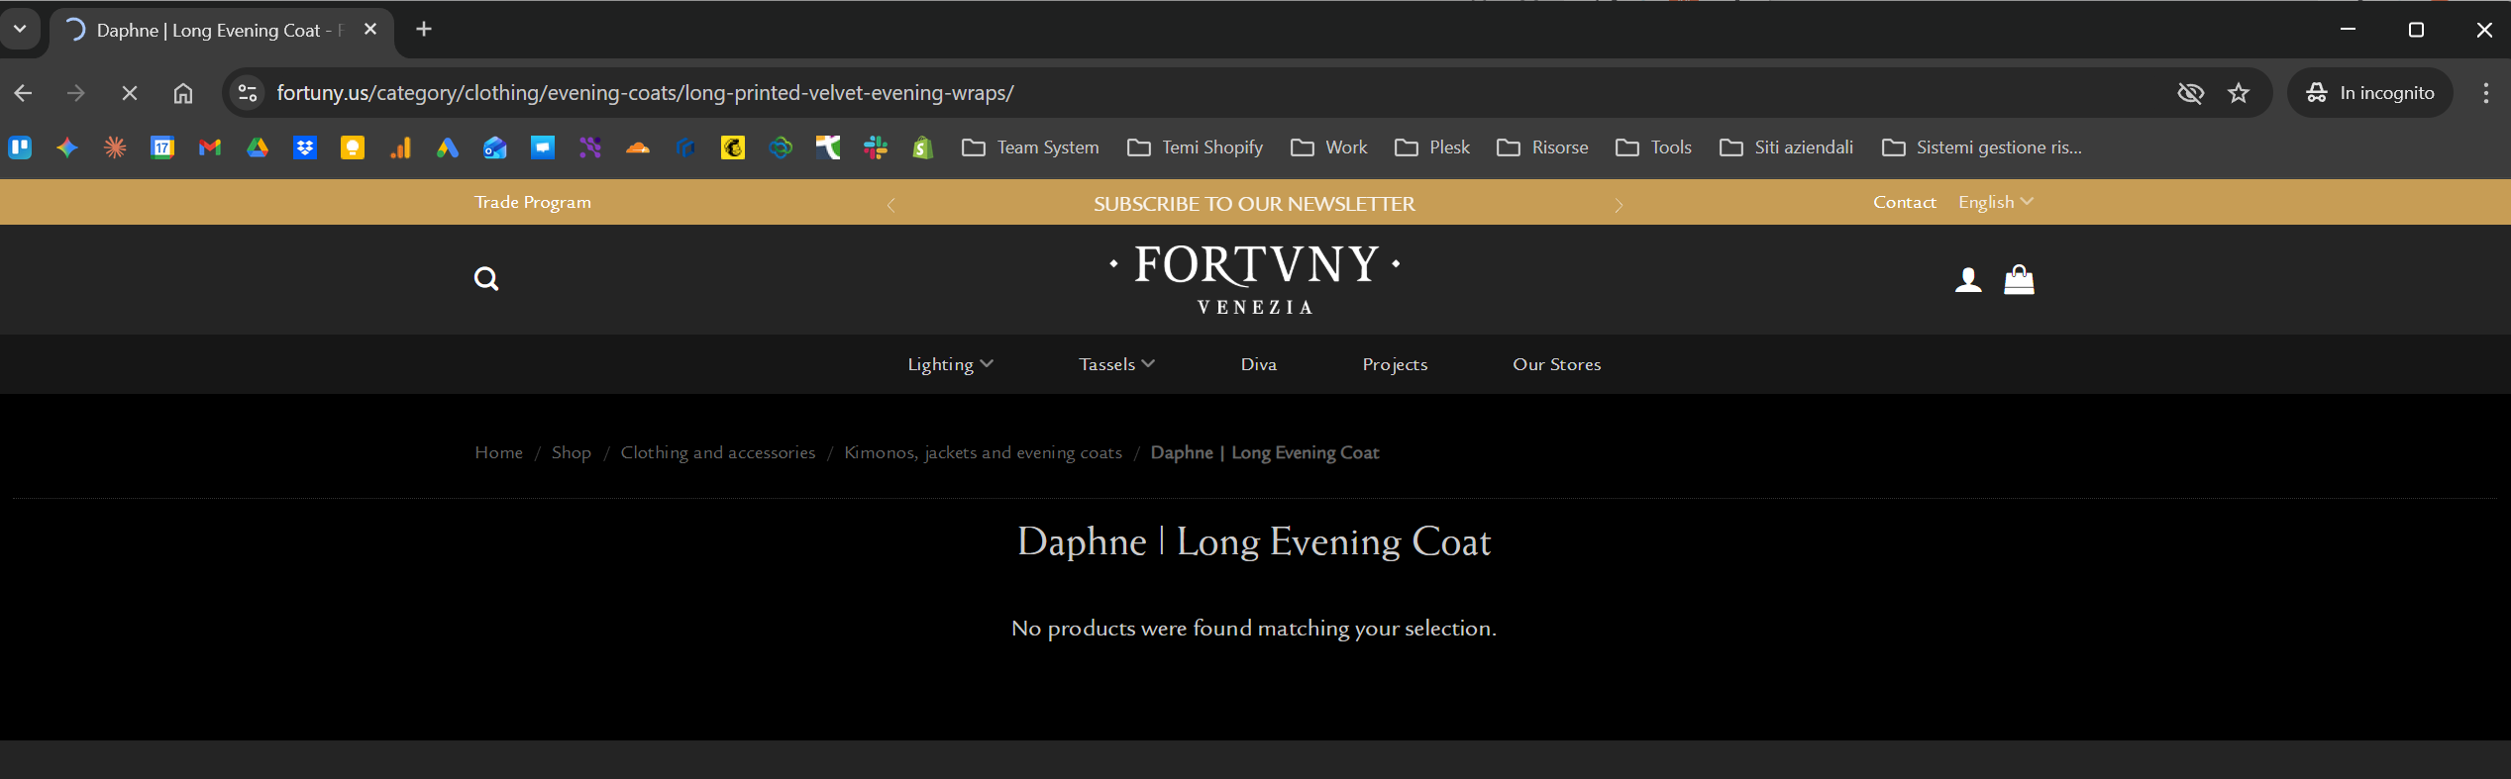Open the shopping bag cart icon
The height and width of the screenshot is (779, 2511).
[x=2019, y=280]
